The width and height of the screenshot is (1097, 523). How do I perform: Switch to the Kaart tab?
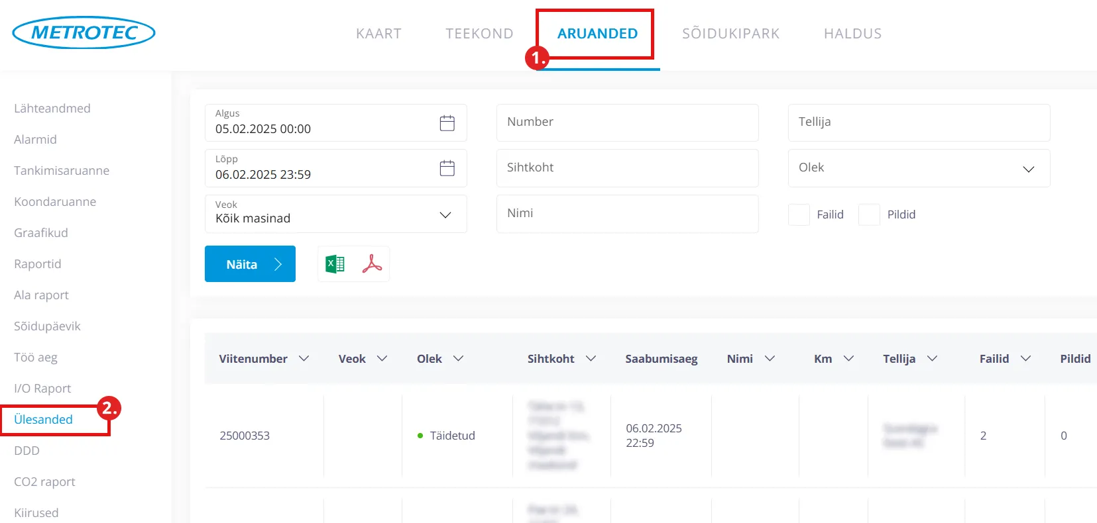click(378, 34)
